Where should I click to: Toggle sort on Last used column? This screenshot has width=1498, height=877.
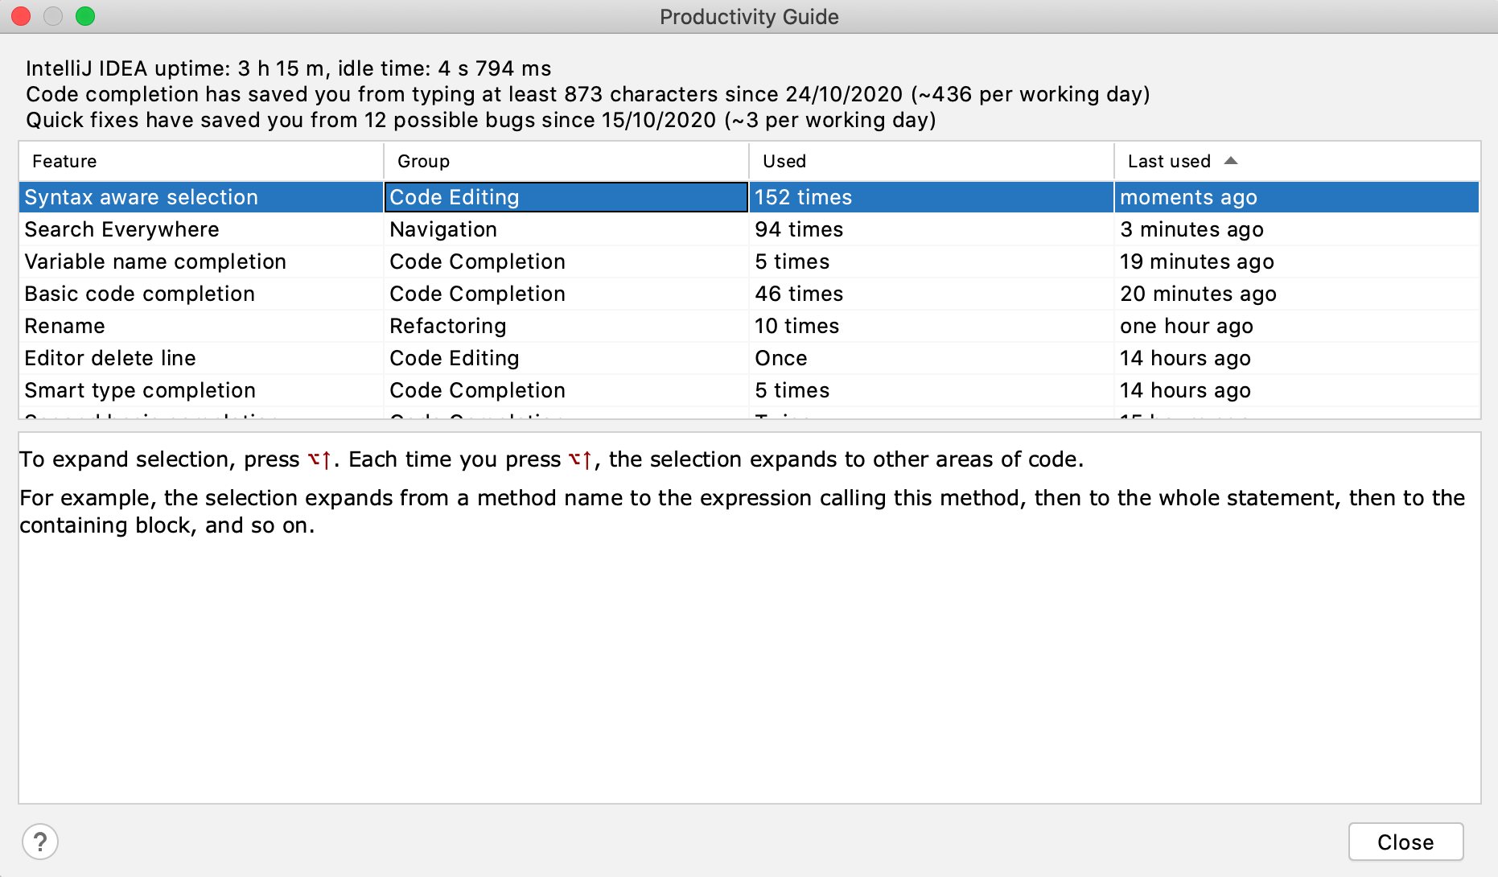(x=1297, y=161)
